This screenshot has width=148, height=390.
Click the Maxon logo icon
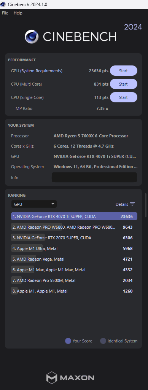point(52,378)
